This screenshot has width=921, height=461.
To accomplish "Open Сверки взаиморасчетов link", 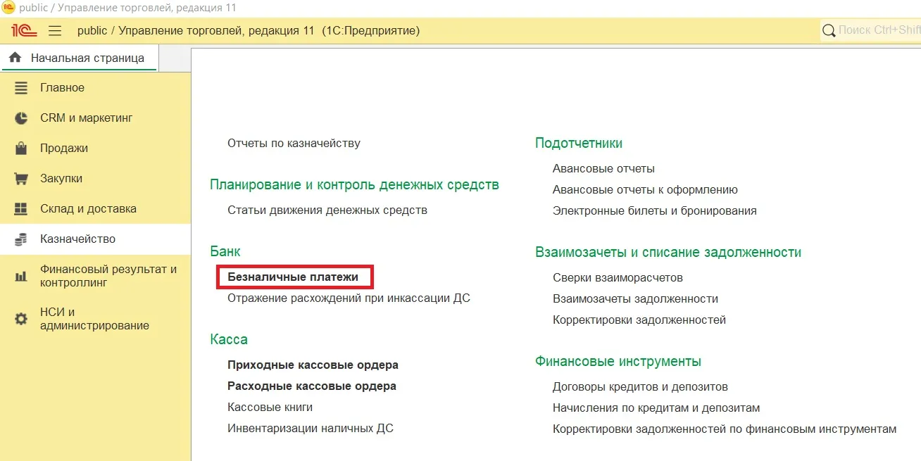I will pos(618,278).
